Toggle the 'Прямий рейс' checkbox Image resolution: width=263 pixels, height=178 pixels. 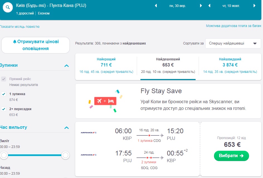tap(4, 79)
